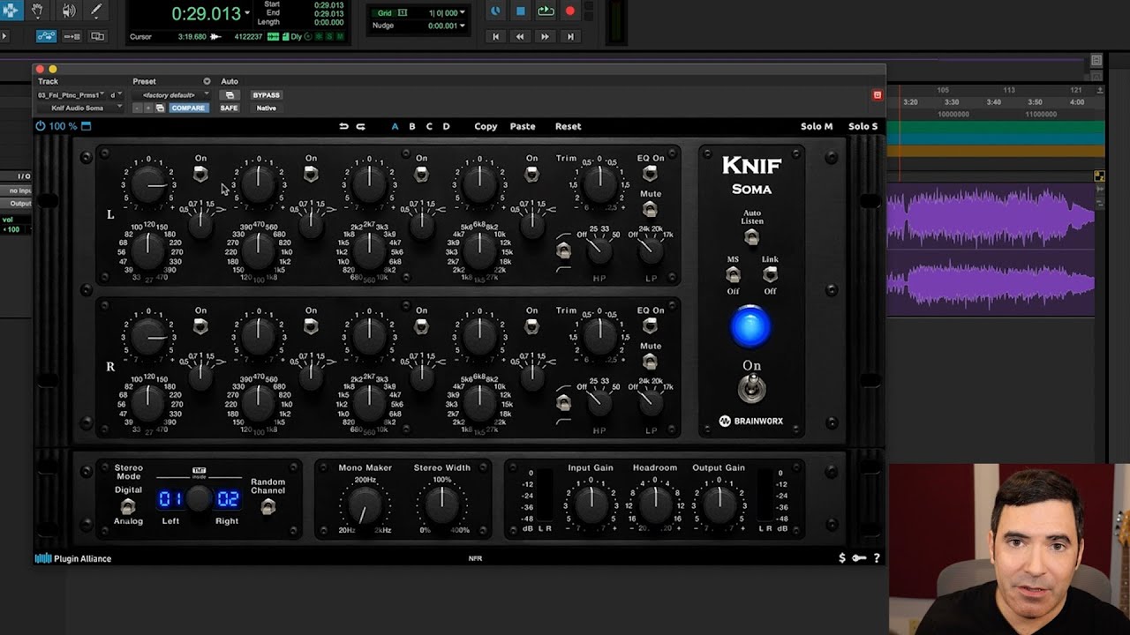Click the SAFE button
The height and width of the screenshot is (635, 1130).
[x=229, y=108]
